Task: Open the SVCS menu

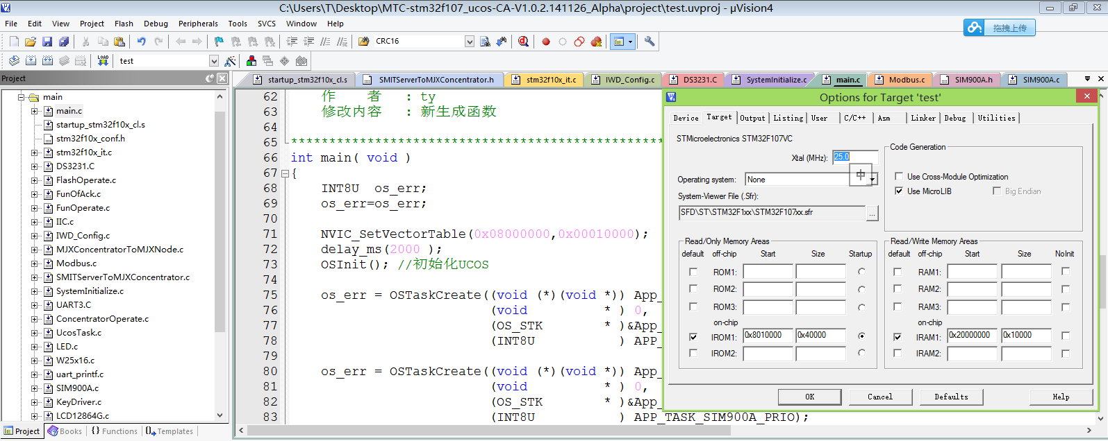Action: [x=267, y=24]
